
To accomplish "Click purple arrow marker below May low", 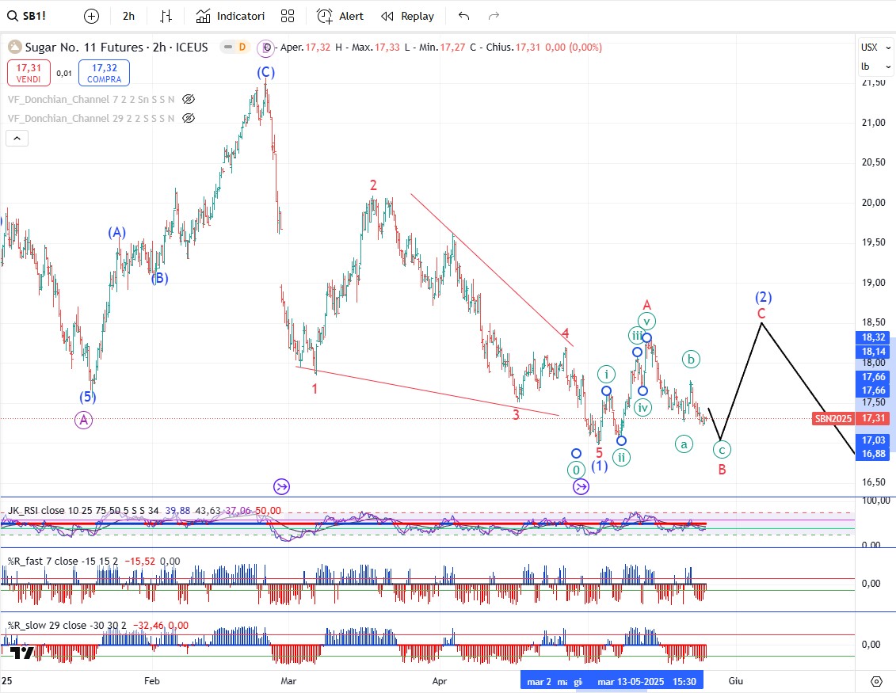I will 581,487.
